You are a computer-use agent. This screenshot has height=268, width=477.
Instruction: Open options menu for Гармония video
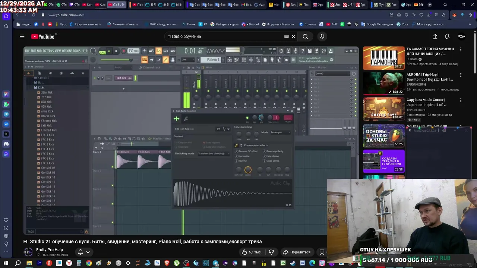click(x=461, y=49)
